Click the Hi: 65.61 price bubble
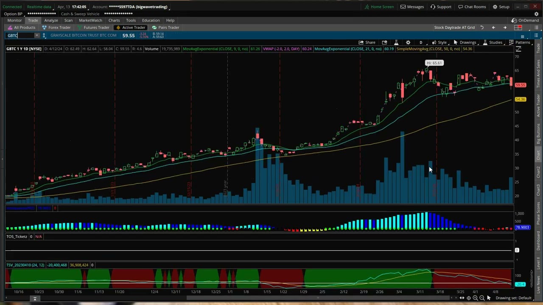543x305 pixels. [434, 63]
